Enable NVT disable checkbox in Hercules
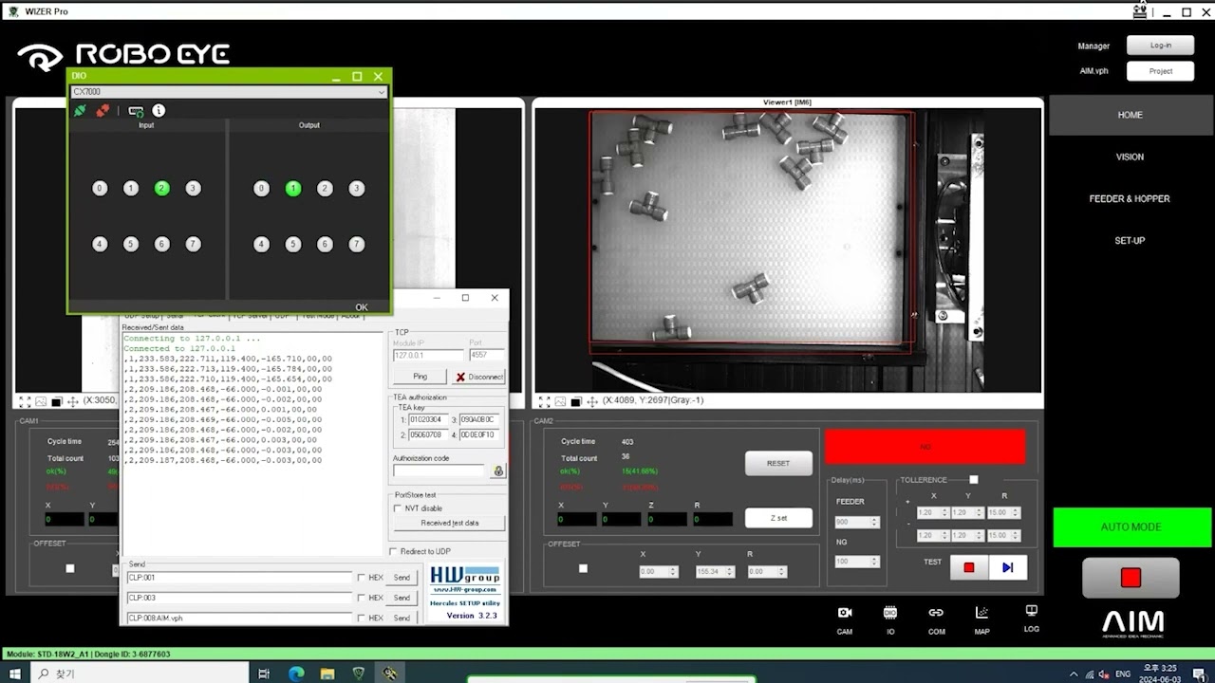 click(398, 508)
